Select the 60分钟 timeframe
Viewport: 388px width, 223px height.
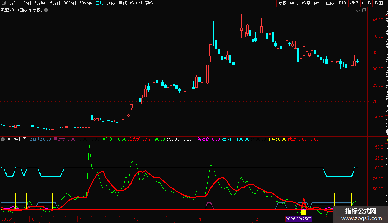tap(85, 3)
